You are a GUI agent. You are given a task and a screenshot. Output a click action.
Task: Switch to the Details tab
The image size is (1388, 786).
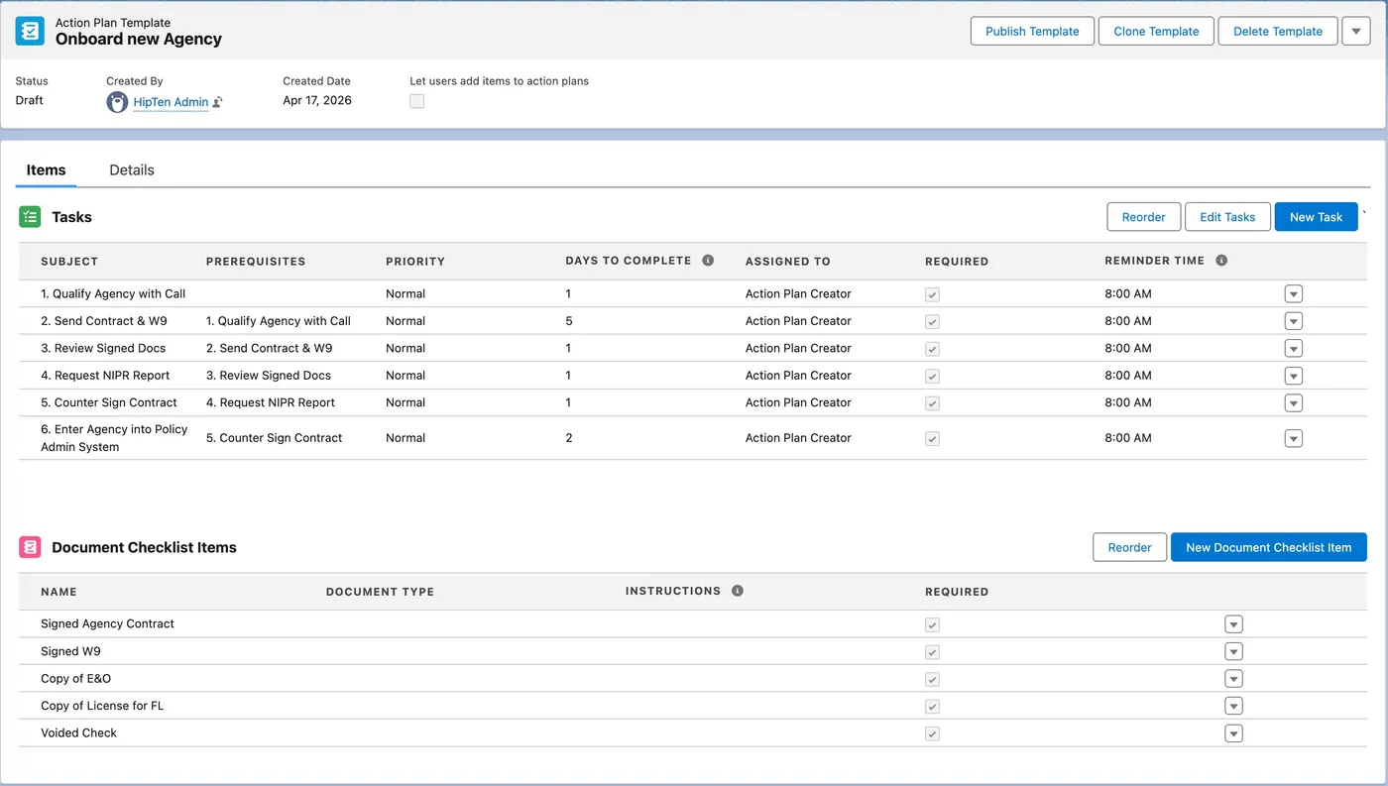coord(132,170)
